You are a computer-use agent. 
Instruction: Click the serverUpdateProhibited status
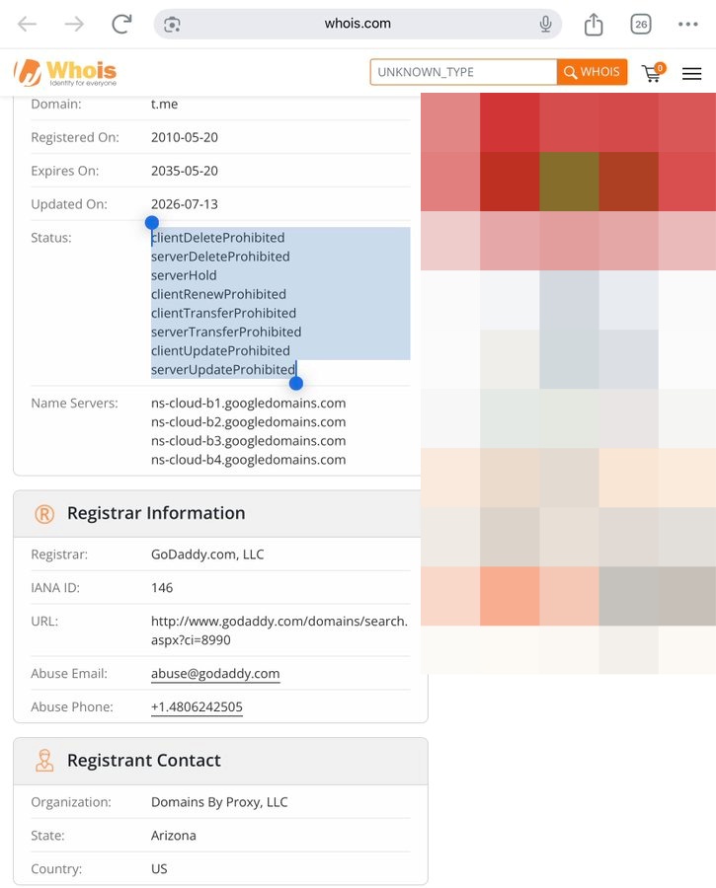(x=223, y=369)
